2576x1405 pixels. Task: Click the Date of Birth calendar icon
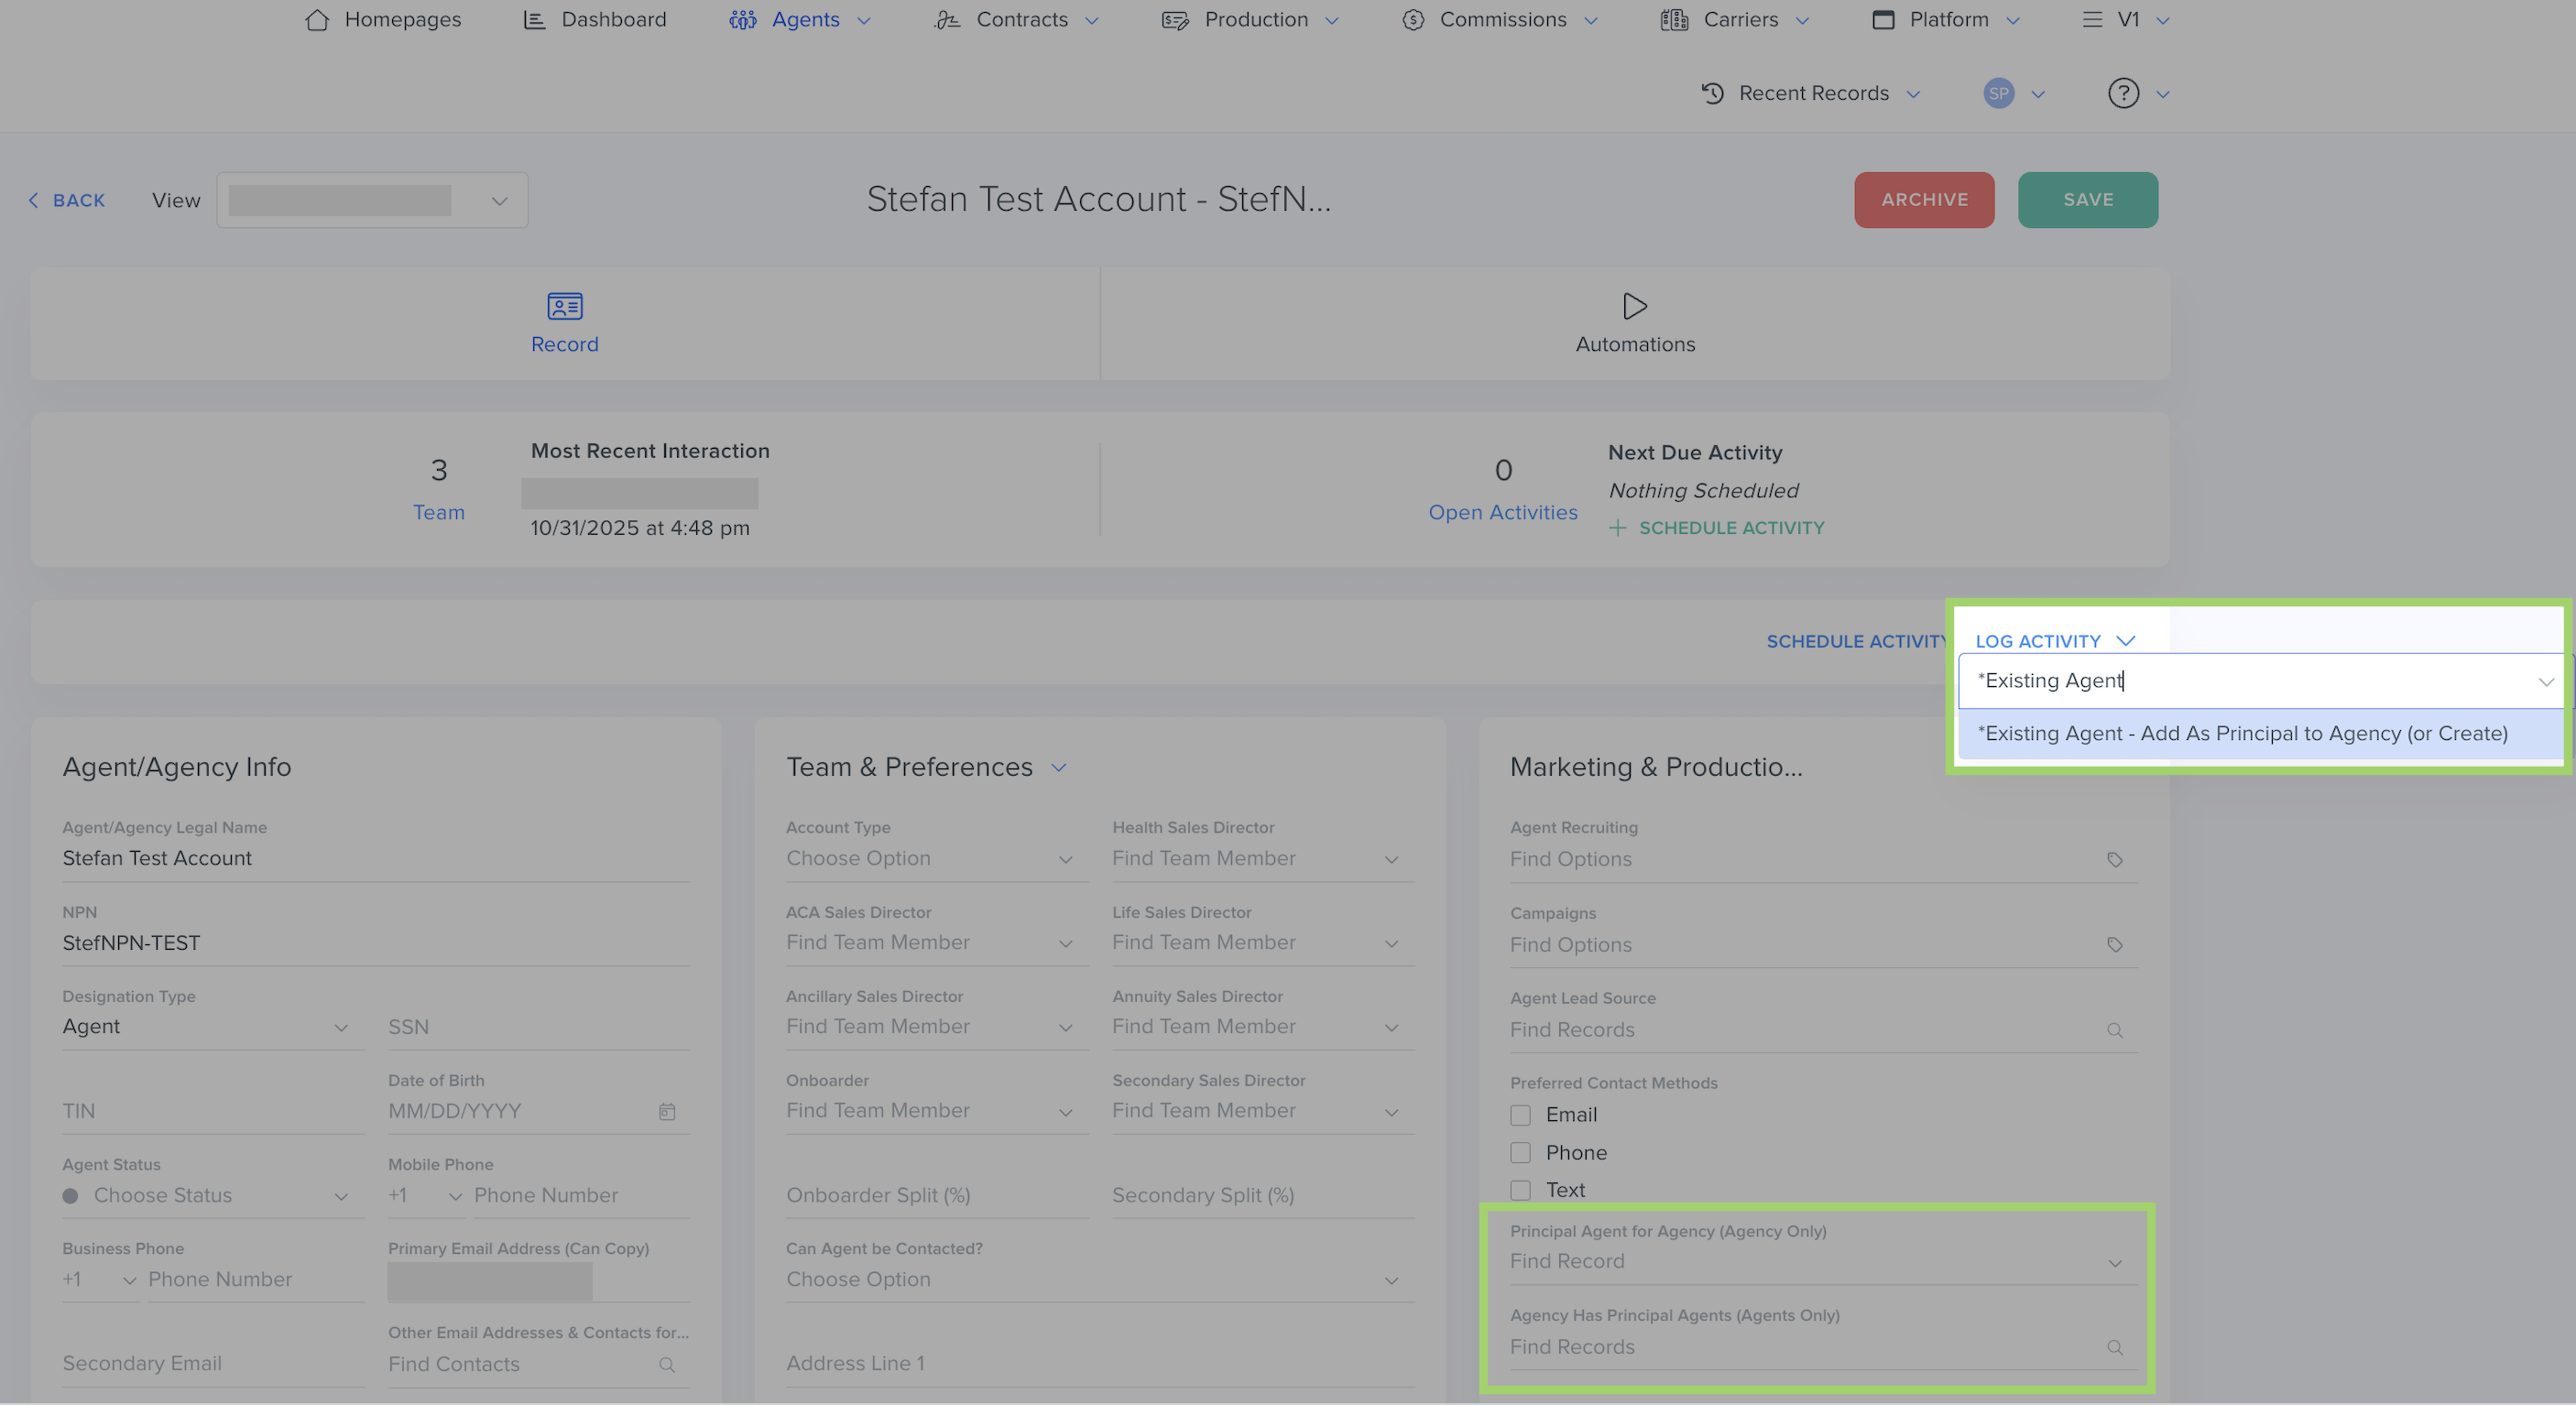tap(667, 1111)
